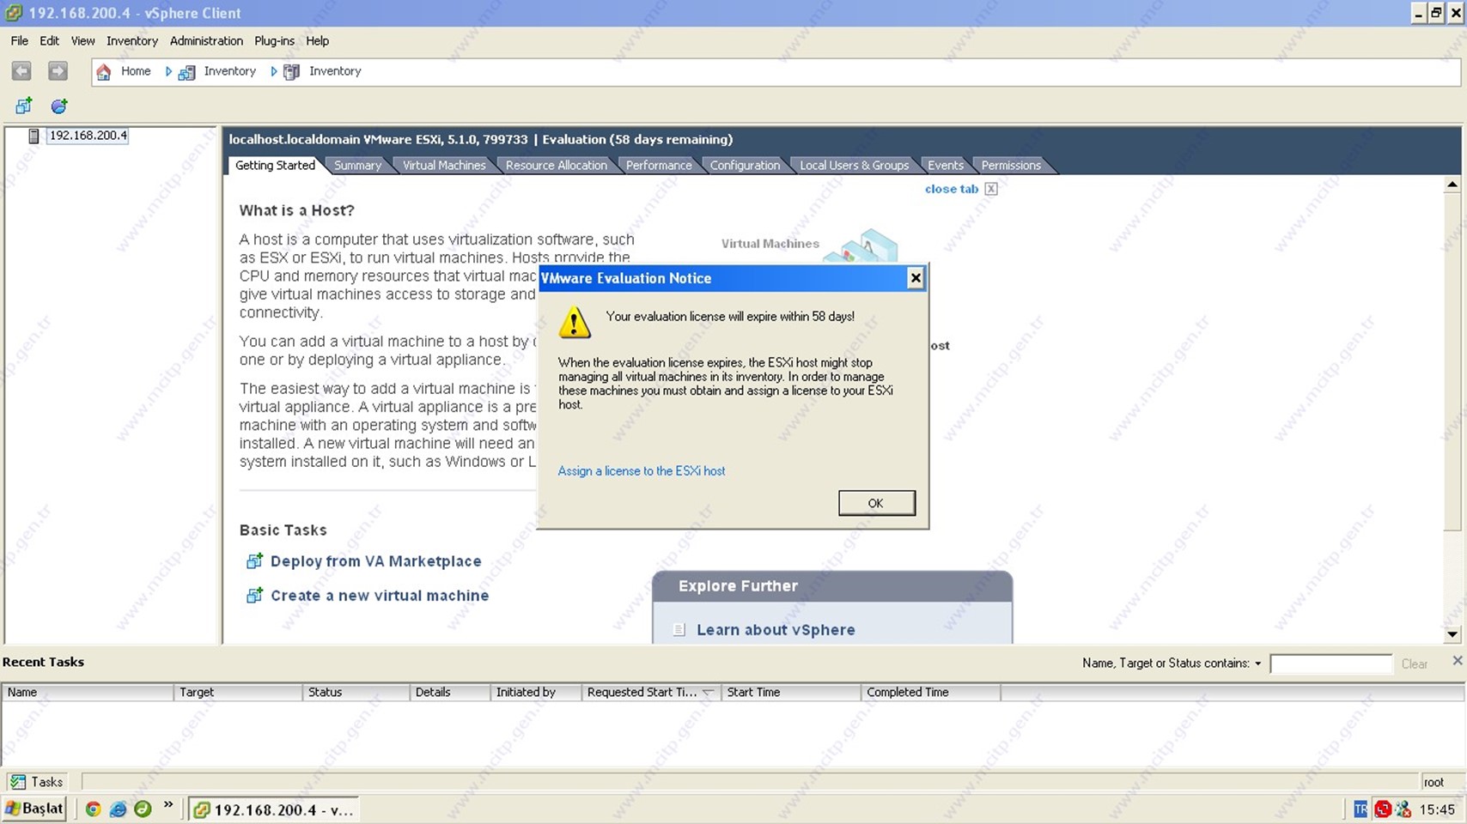Click the second Inventory breadcrumb icon
1467x824 pixels.
point(292,72)
